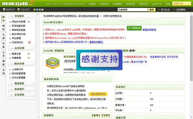The image size is (193, 119).
Task: Open 主菜单 in the top navigation
Action: point(92,4)
